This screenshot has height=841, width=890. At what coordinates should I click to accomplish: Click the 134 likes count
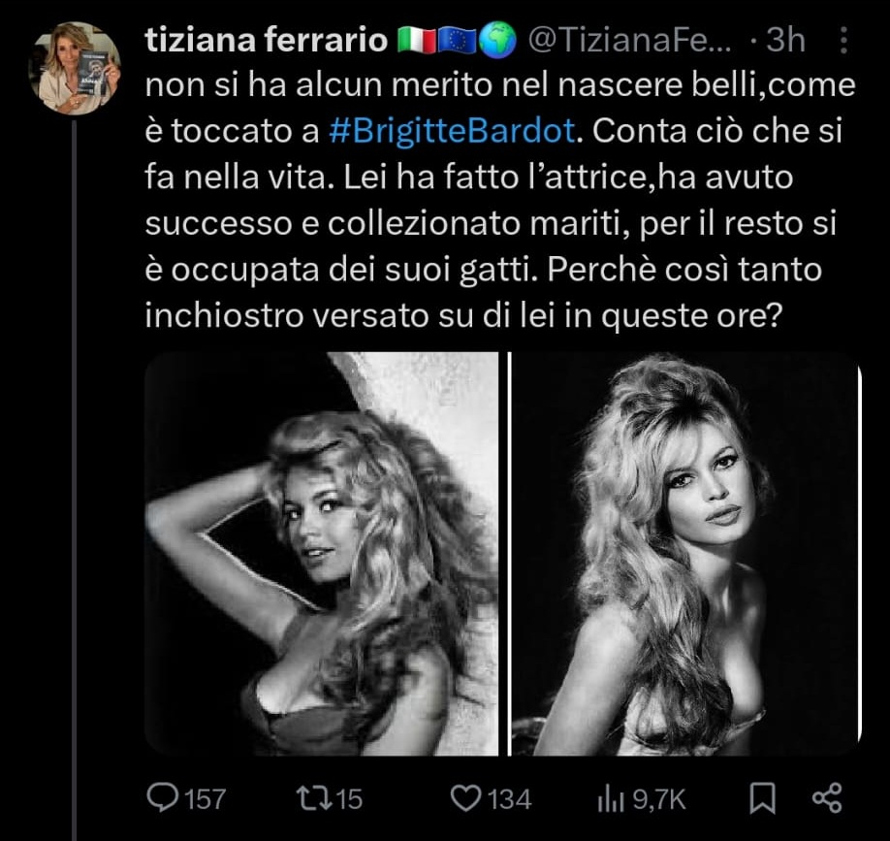click(509, 798)
